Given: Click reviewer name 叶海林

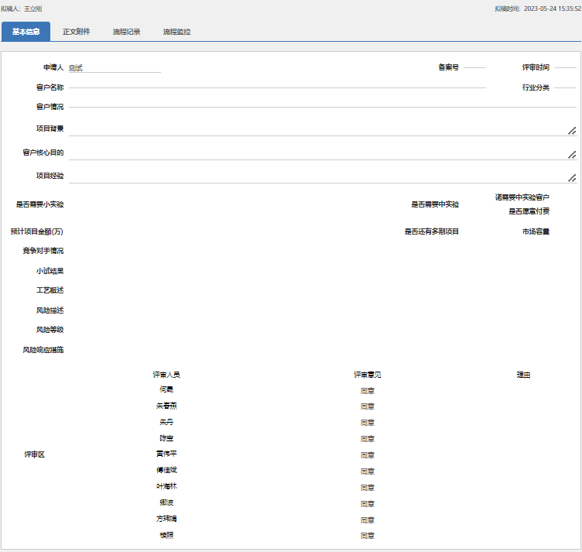Looking at the screenshot, I should (166, 486).
